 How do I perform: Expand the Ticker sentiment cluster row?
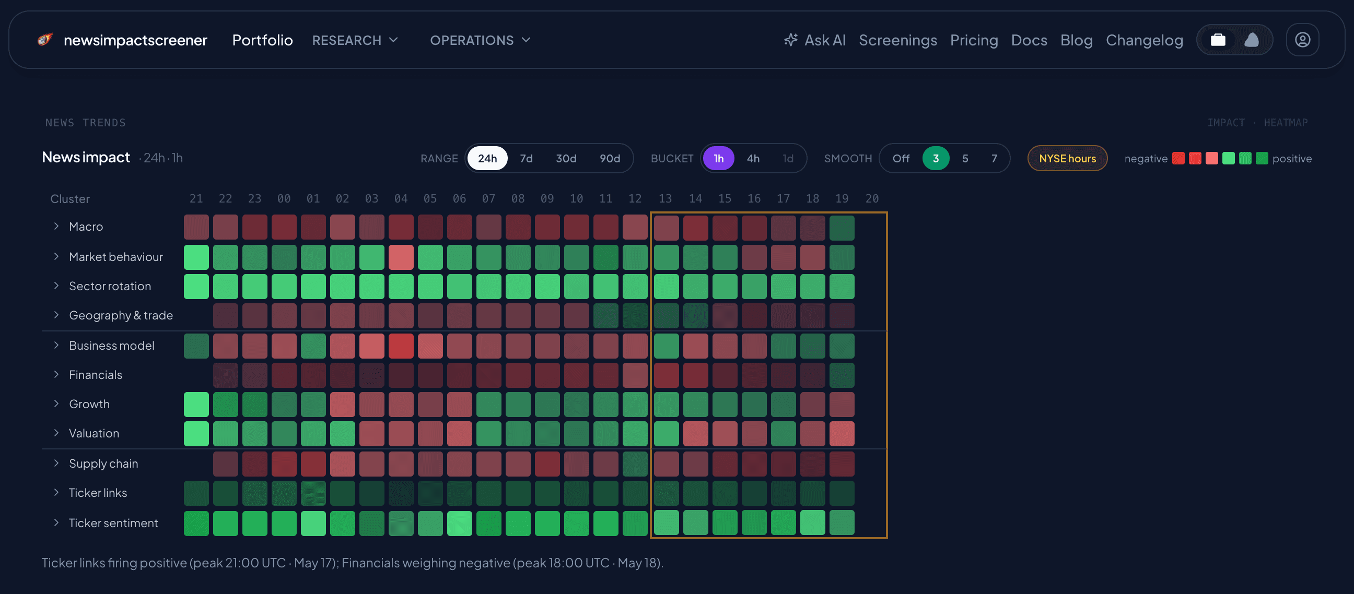(x=56, y=522)
